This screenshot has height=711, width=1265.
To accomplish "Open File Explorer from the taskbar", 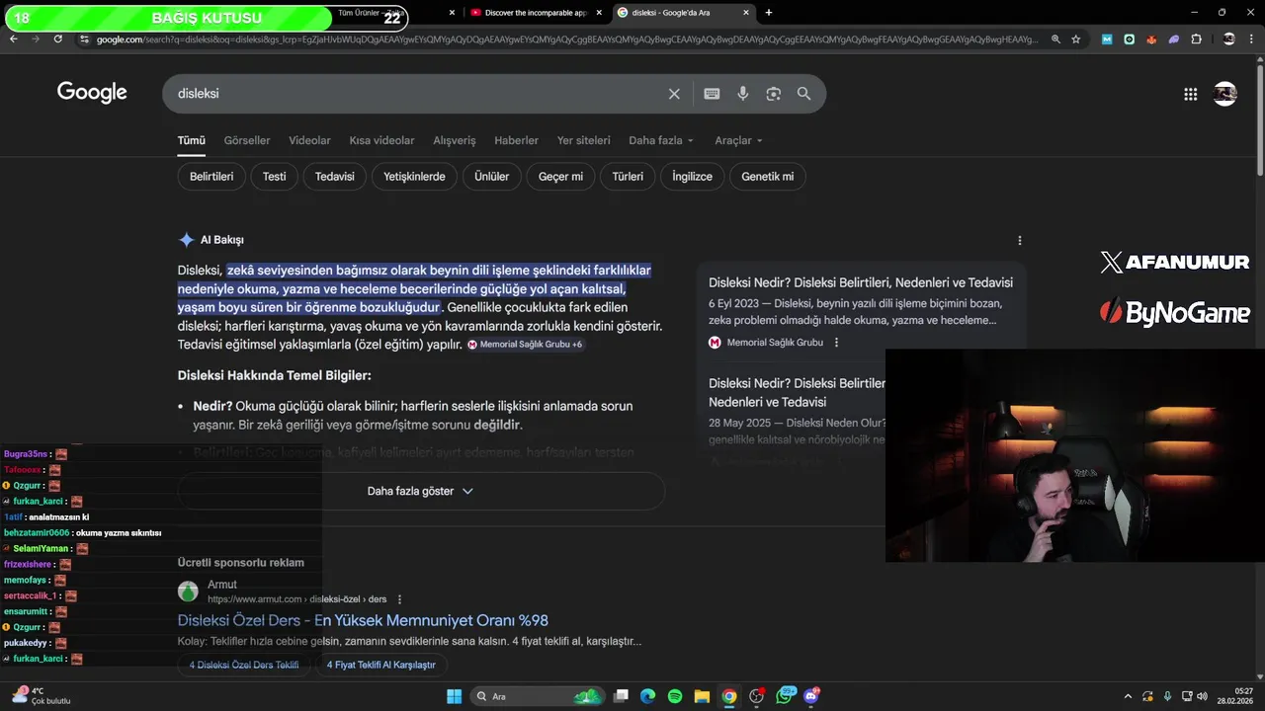I will (702, 696).
